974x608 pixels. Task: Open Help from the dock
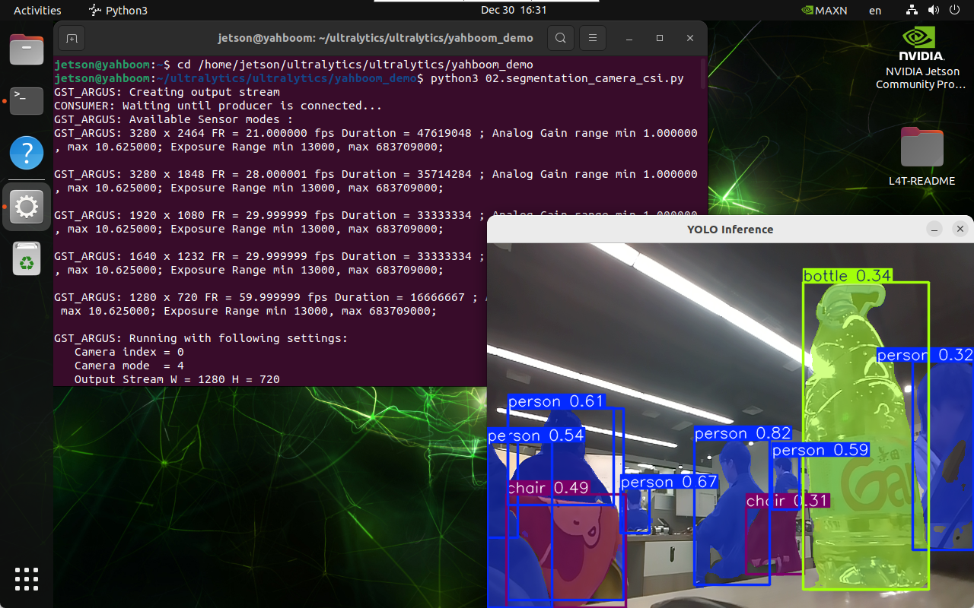[x=27, y=153]
